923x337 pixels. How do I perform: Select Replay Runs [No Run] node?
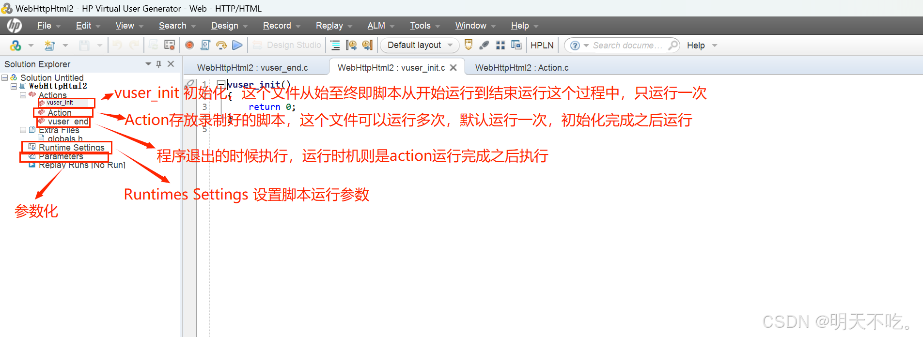[82, 165]
